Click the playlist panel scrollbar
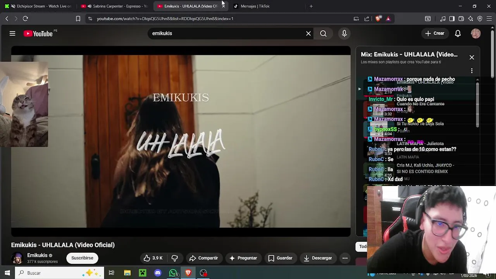This screenshot has width=496, height=279. tap(477, 105)
